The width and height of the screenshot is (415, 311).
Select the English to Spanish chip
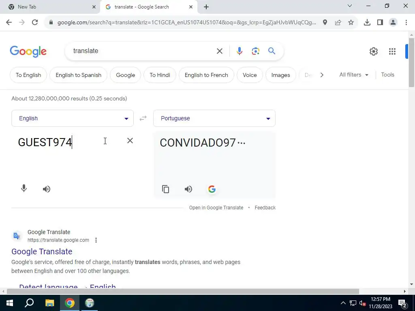pyautogui.click(x=78, y=75)
